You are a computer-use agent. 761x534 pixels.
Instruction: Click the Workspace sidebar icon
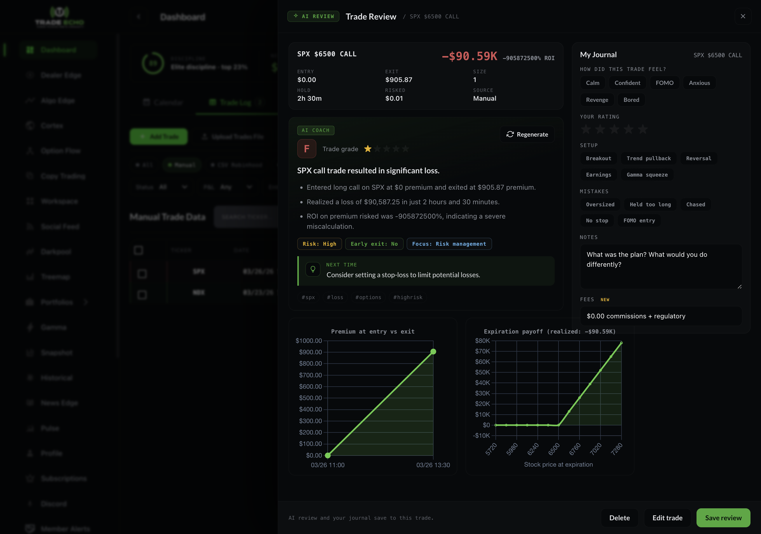[x=30, y=201]
